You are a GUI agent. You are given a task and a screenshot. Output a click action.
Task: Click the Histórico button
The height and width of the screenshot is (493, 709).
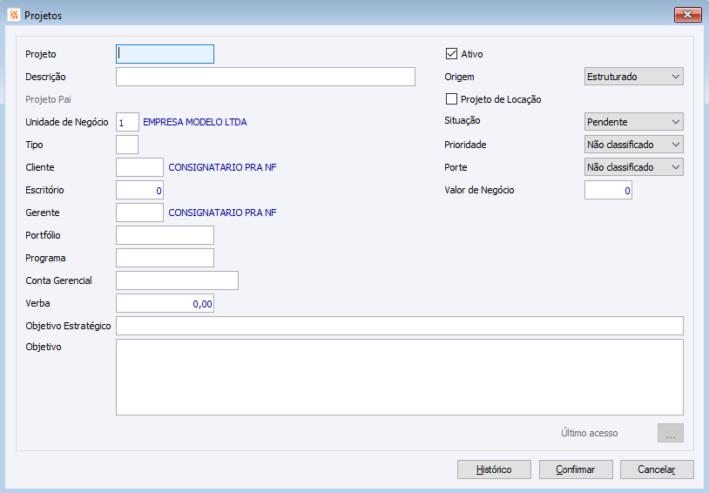[x=494, y=469]
